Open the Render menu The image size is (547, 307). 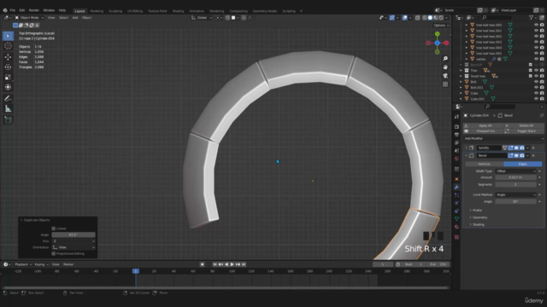coord(34,10)
